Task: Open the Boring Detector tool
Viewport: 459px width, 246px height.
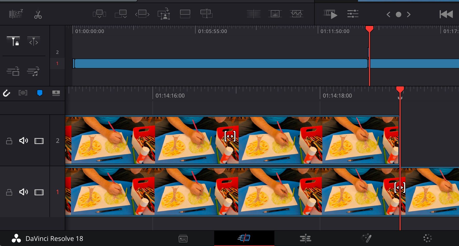Action: coord(16,14)
